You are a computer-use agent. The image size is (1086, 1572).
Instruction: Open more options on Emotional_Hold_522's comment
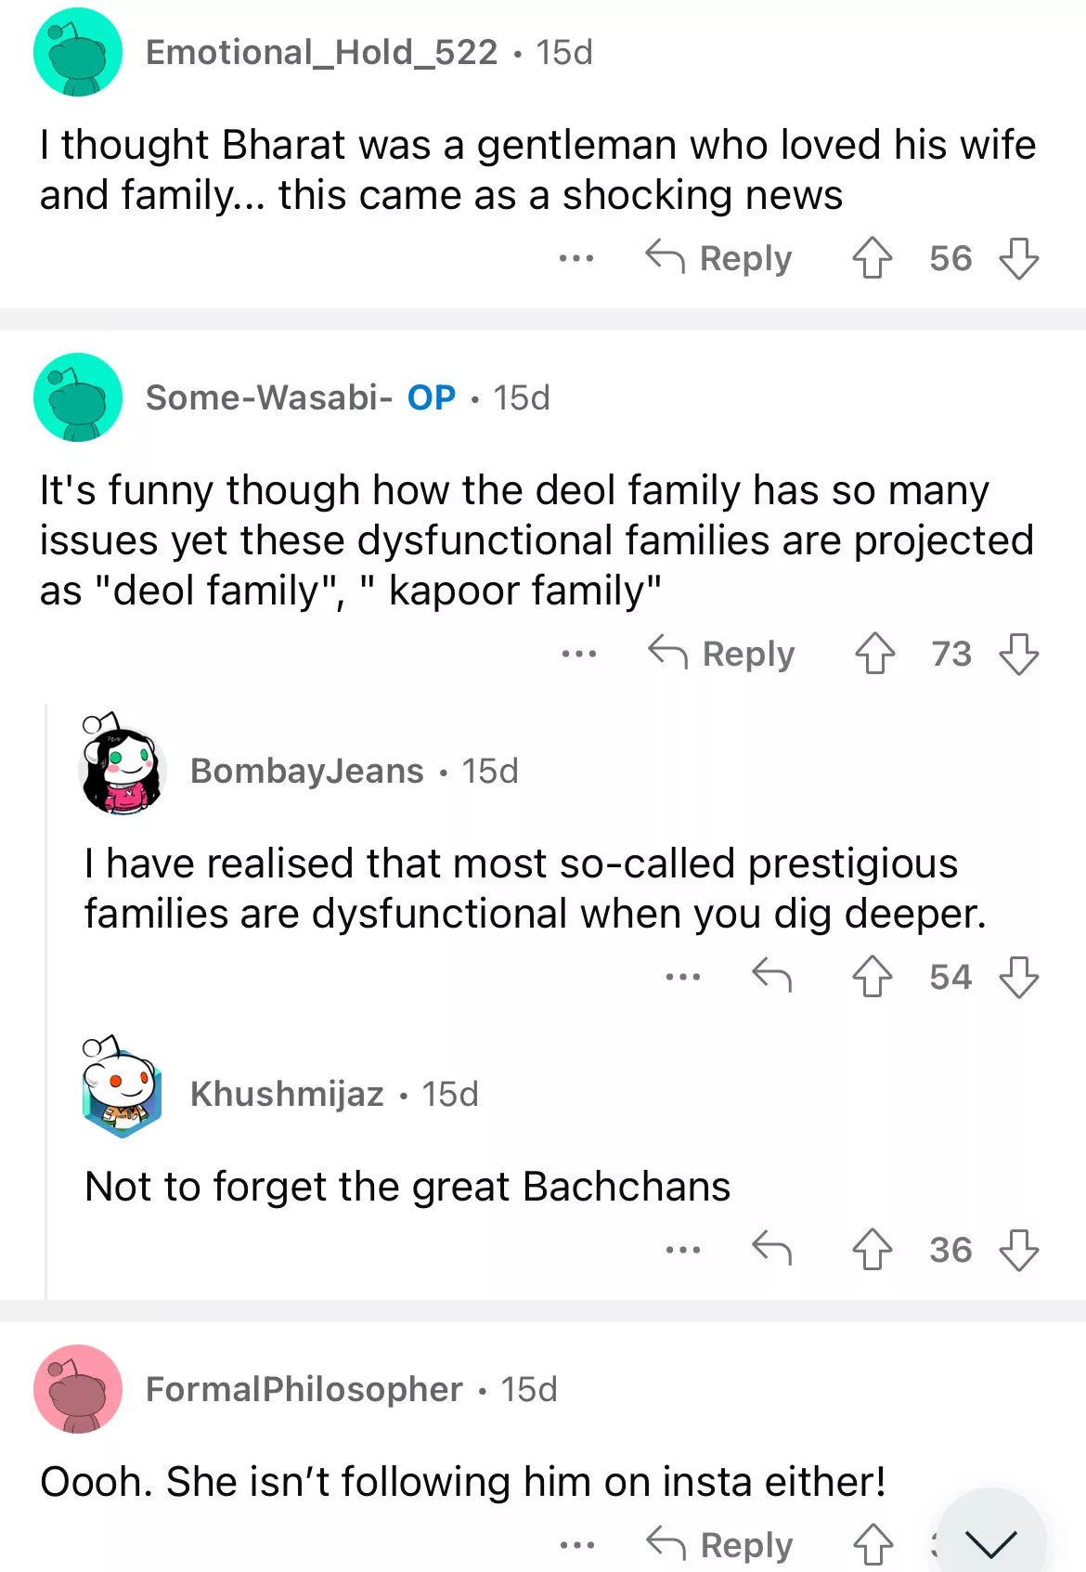576,258
